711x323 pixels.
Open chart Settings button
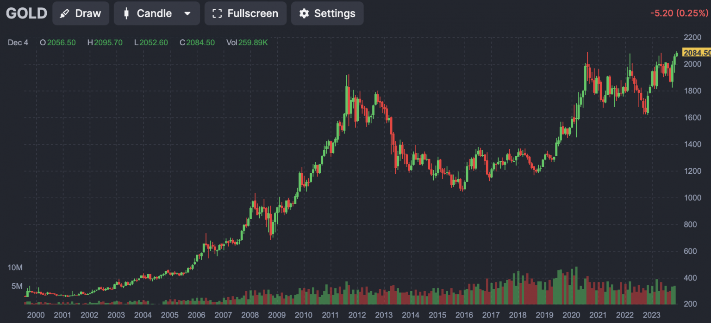click(x=327, y=13)
